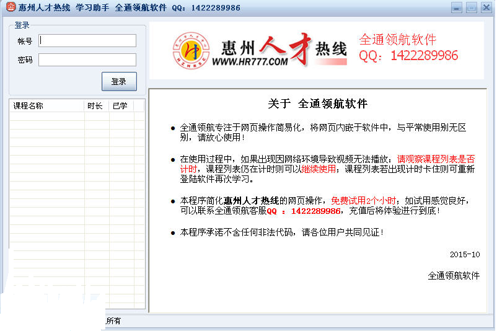Click the 登录 login button
Screen dimensions: 497x331
click(x=119, y=81)
